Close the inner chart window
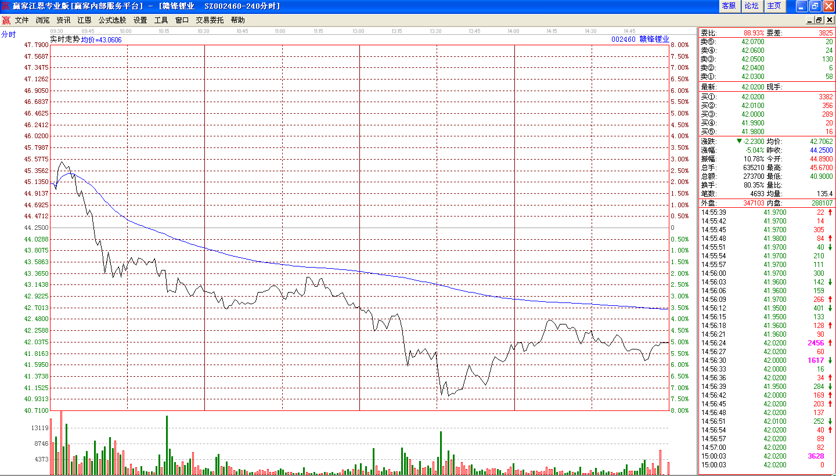 click(830, 20)
